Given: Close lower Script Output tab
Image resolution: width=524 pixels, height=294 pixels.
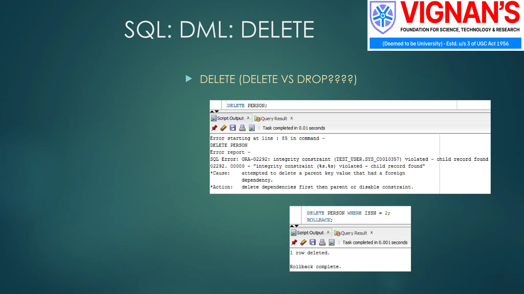Looking at the screenshot, I should click(x=328, y=232).
